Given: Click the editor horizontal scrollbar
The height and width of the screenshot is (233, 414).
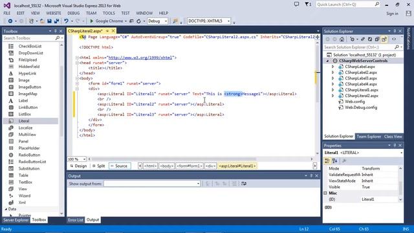Looking at the screenshot, I should coord(174,159).
